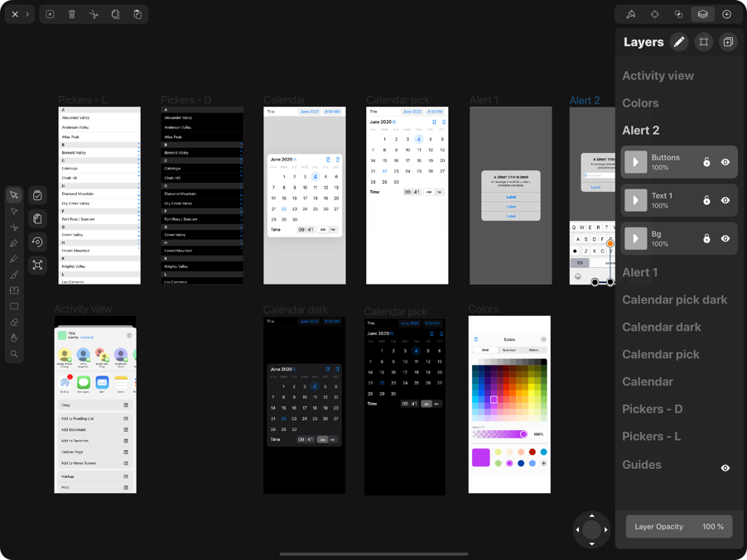The image size is (747, 560).
Task: Select the Direct Selection tool
Action: pyautogui.click(x=14, y=211)
